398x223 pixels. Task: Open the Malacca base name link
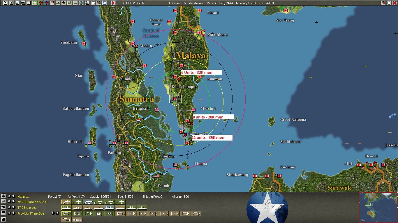23,197
